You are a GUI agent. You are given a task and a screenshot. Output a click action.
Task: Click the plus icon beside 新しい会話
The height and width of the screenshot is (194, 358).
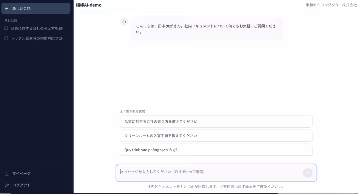point(7,9)
